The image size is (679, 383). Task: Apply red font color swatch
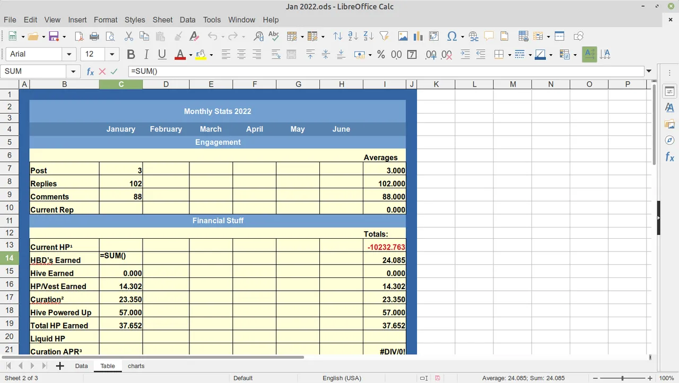[x=180, y=54]
